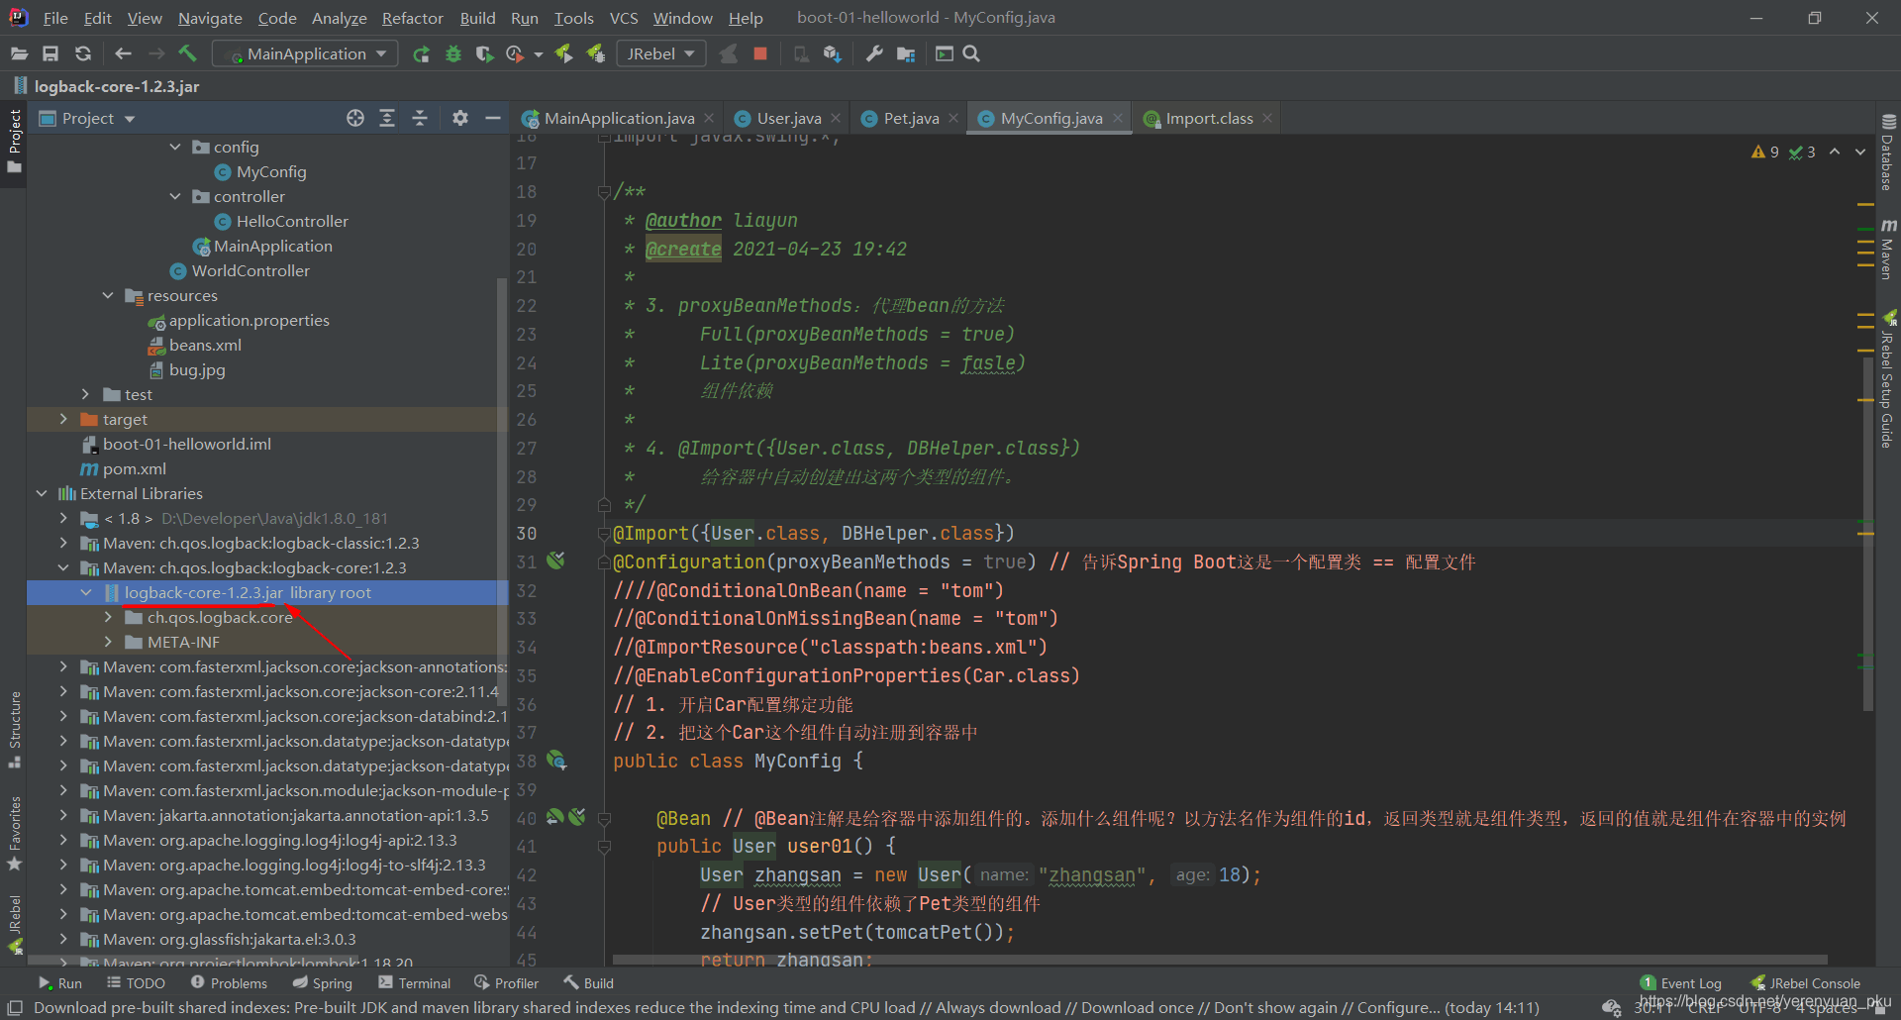Collapse External Libraries node
The height and width of the screenshot is (1020, 1901).
click(x=42, y=493)
